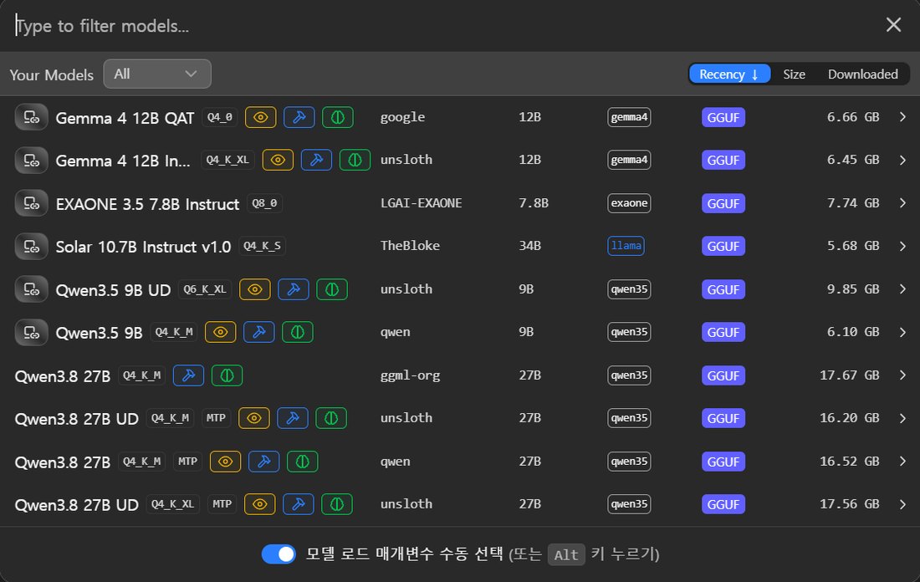920x582 pixels.
Task: Click the eye icon on Qwen3.8 27B UD 16.20 GB
Action: click(x=254, y=418)
